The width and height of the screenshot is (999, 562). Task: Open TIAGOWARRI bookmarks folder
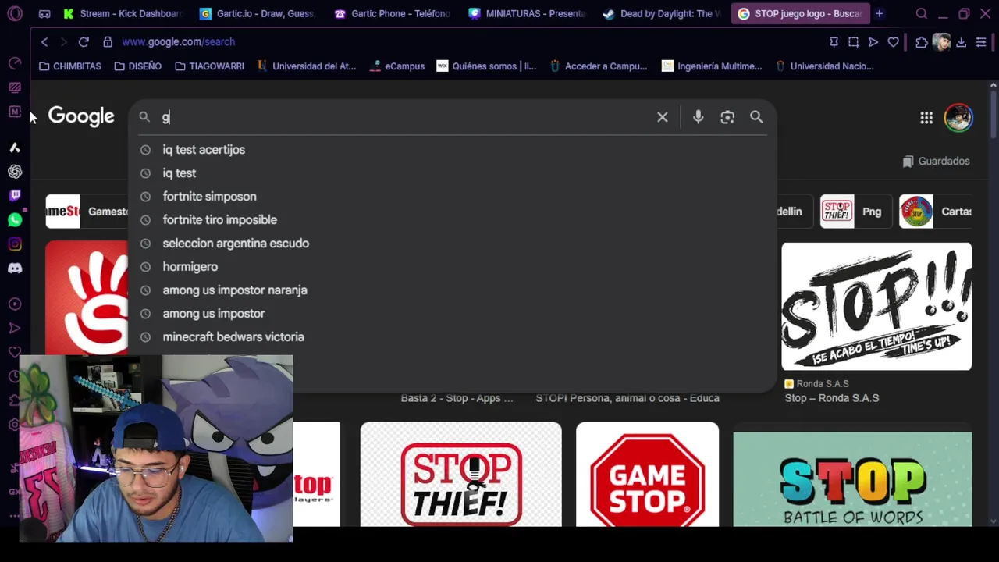tap(209, 66)
